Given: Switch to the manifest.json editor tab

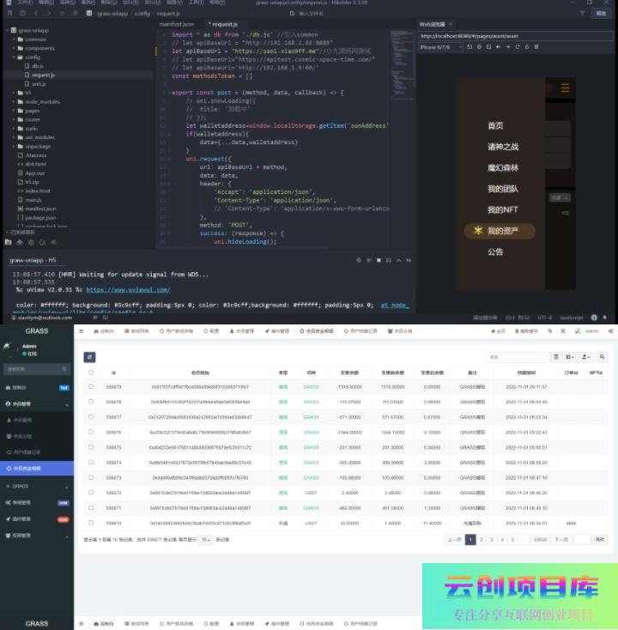Looking at the screenshot, I should click(176, 25).
